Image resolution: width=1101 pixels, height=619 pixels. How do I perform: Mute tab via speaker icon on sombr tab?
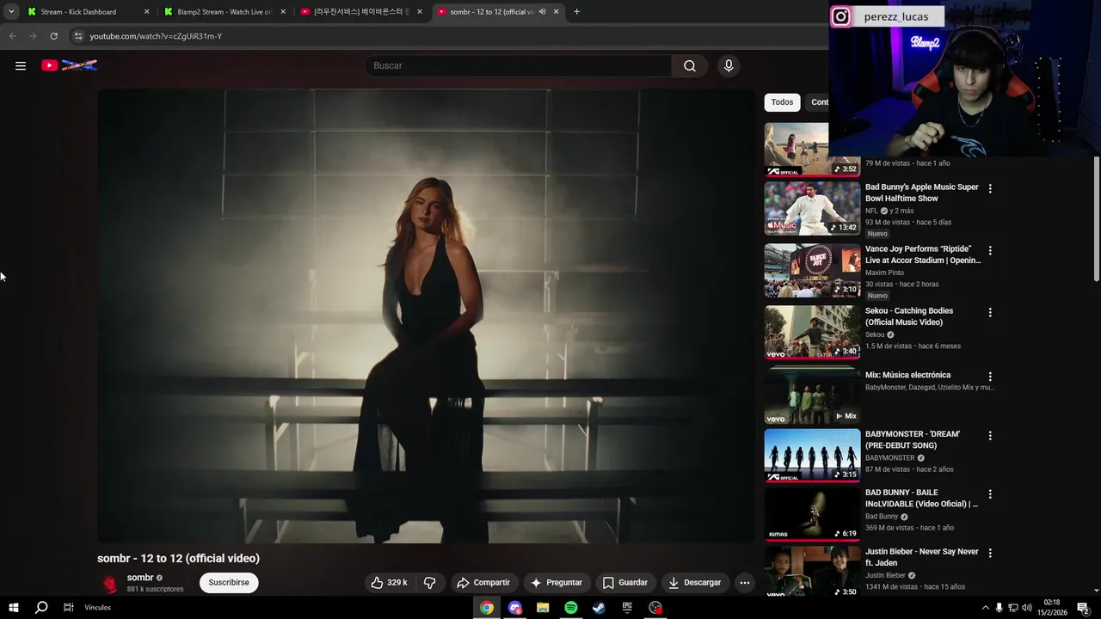click(x=542, y=12)
